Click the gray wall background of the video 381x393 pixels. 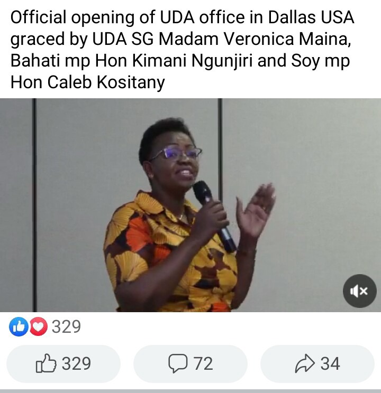click(314, 175)
